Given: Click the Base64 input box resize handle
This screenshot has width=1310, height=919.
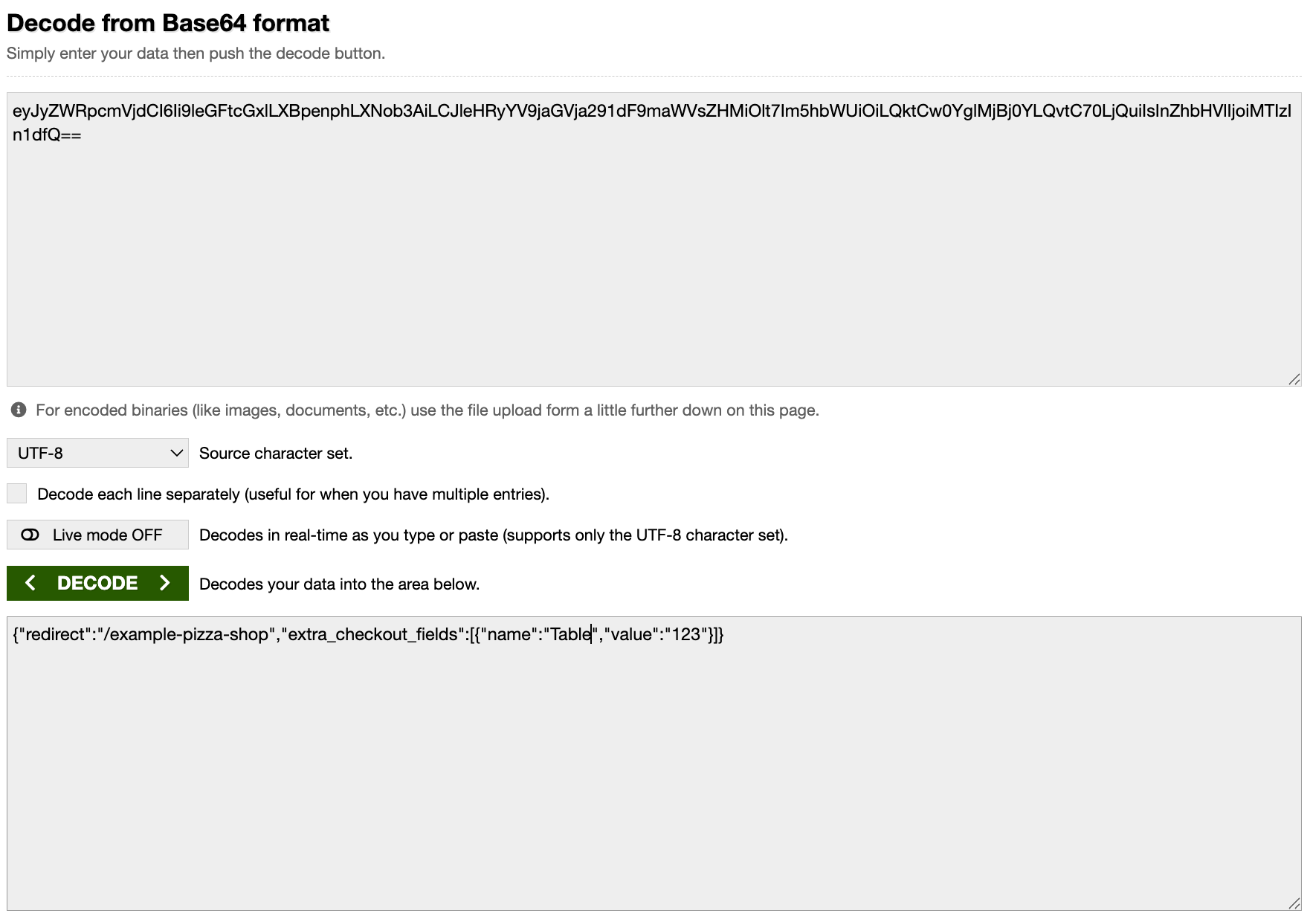Looking at the screenshot, I should coord(1294,379).
